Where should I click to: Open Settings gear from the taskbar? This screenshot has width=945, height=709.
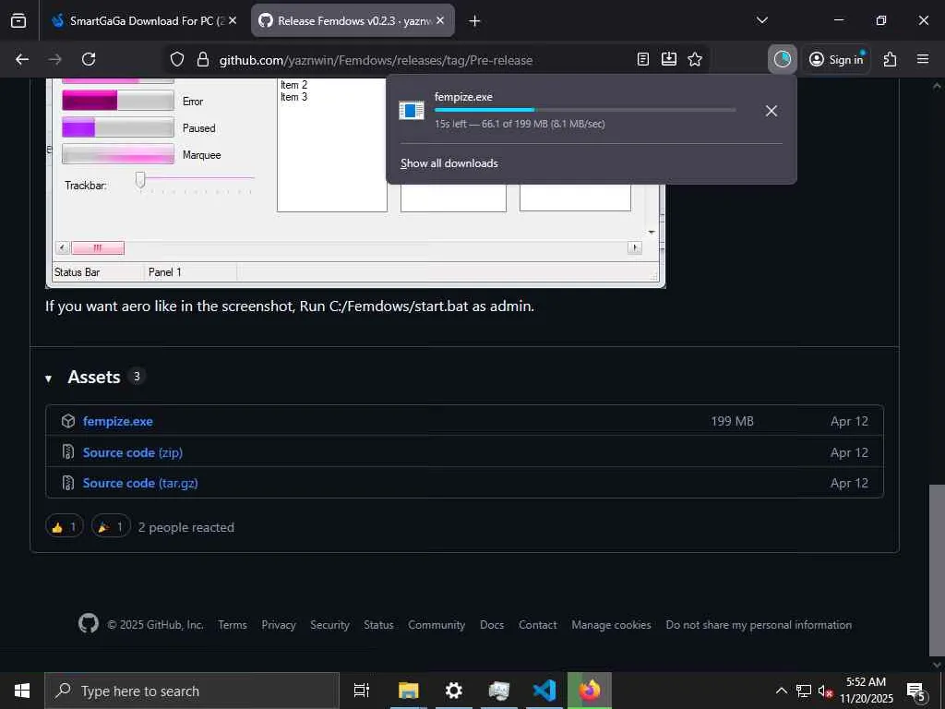[454, 691]
